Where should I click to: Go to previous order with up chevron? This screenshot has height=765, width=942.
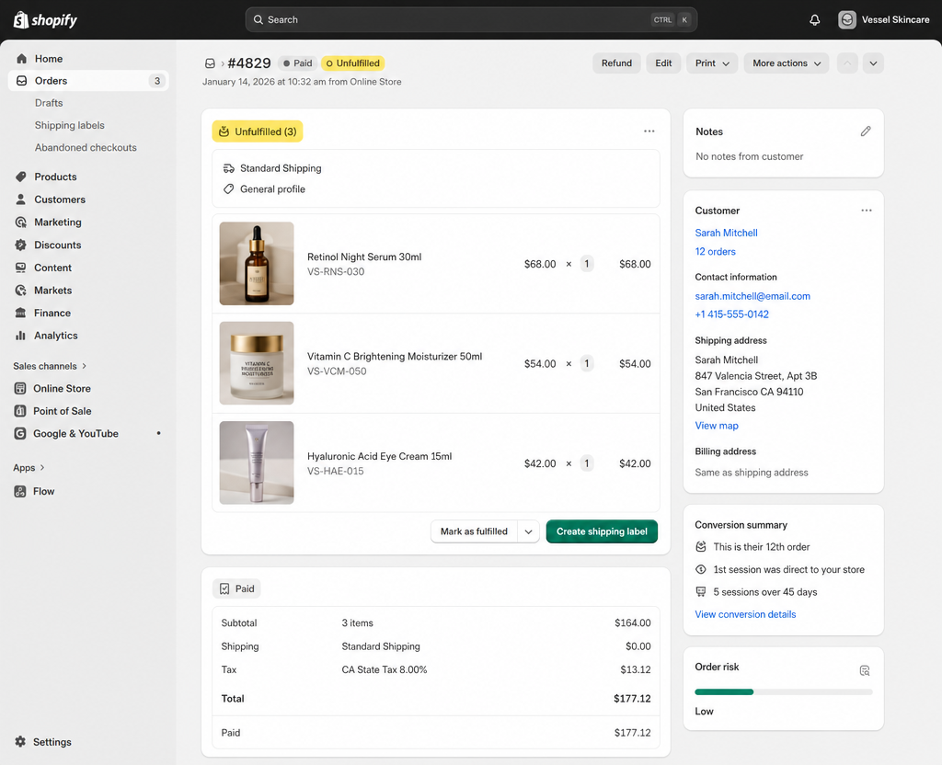[847, 63]
